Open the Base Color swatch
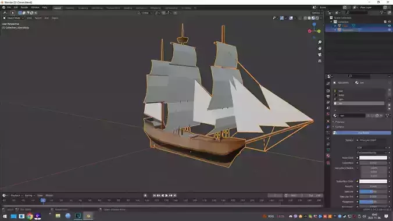The width and height of the screenshot is (393, 221). click(x=373, y=158)
